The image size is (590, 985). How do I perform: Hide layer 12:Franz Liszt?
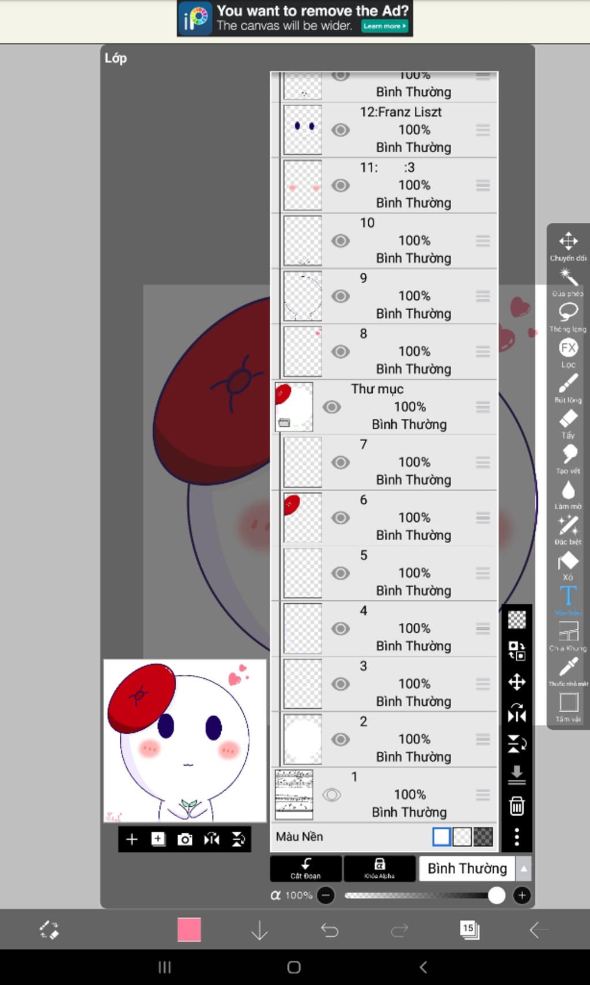click(341, 130)
